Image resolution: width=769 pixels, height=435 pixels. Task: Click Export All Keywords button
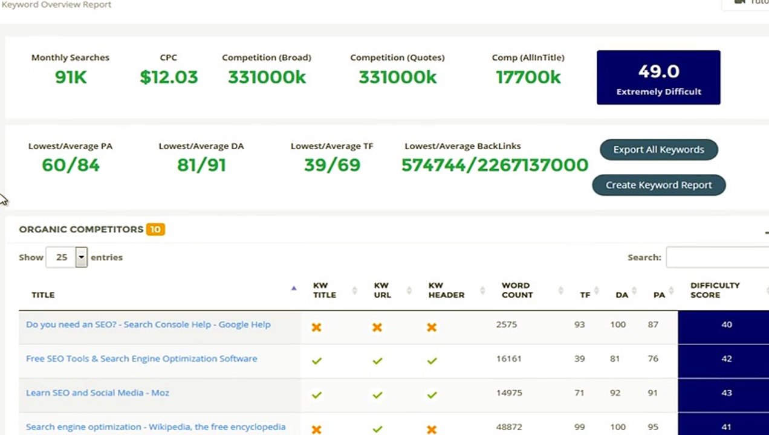point(658,150)
